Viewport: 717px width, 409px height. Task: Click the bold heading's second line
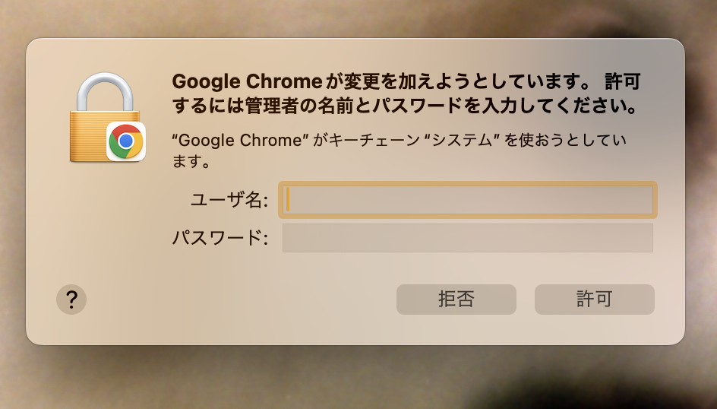(x=404, y=105)
